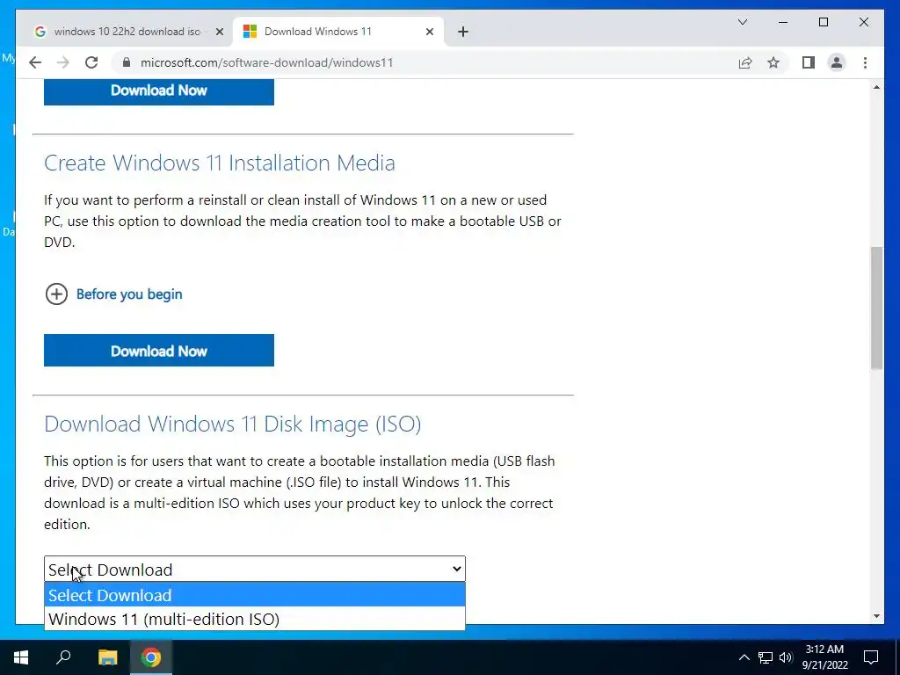The width and height of the screenshot is (900, 675).
Task: Open the Chrome side panel
Action: coord(809,62)
